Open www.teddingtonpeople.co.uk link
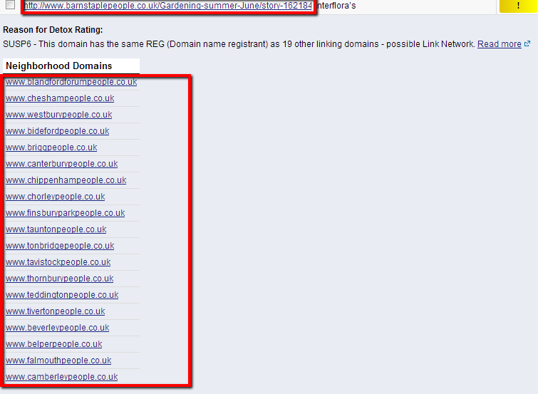 (x=62, y=295)
